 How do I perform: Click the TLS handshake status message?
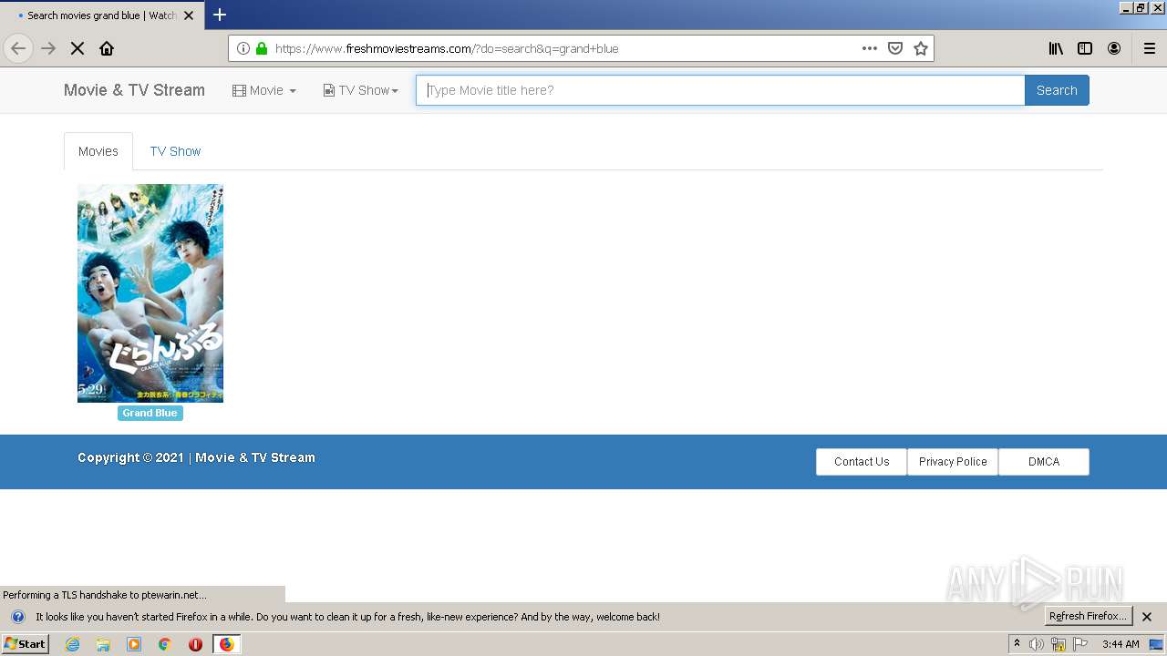coord(105,595)
